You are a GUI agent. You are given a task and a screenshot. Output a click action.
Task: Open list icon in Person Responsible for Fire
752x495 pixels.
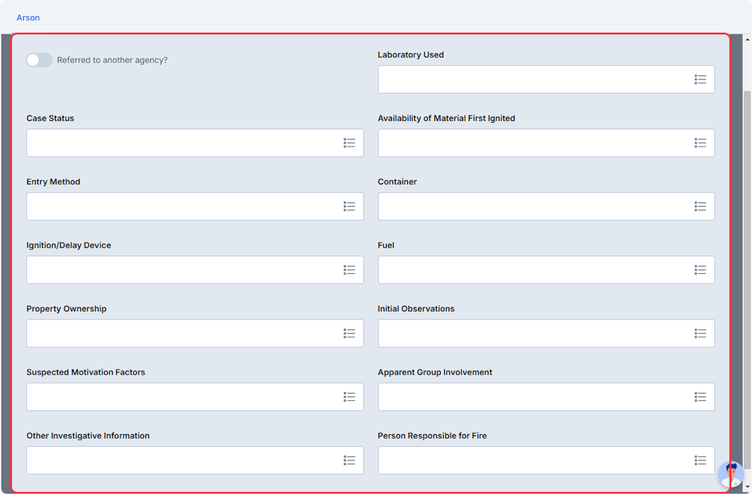click(x=700, y=461)
